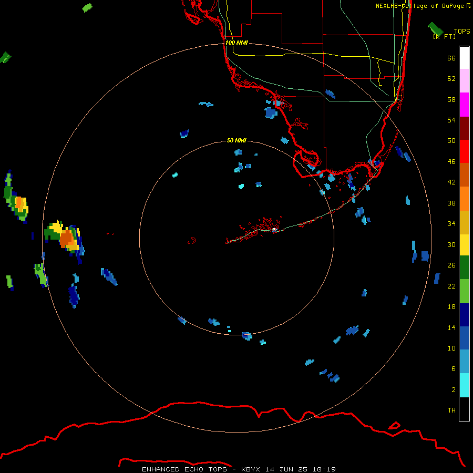
Task: Select the 10 scale label
Action: 451,348
